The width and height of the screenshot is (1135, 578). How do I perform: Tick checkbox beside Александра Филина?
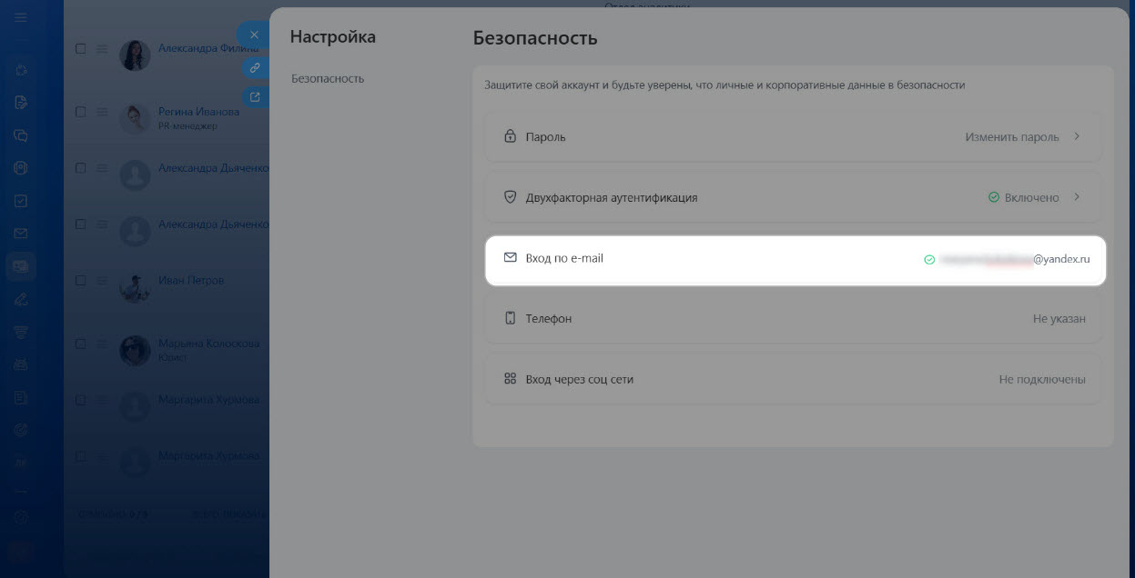click(81, 49)
